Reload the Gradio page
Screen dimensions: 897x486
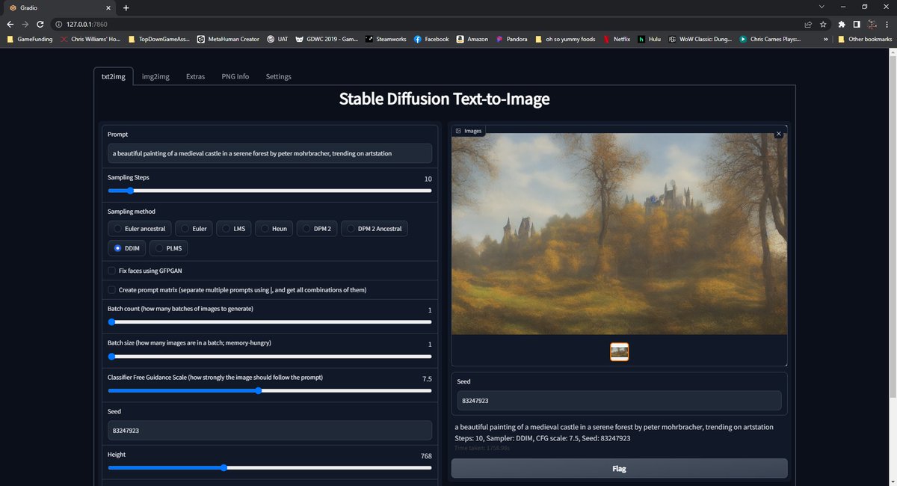[40, 24]
